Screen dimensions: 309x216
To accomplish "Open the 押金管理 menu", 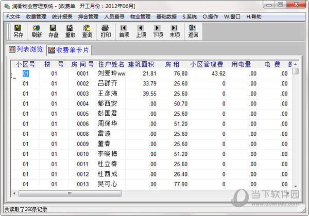I will 88,17.
